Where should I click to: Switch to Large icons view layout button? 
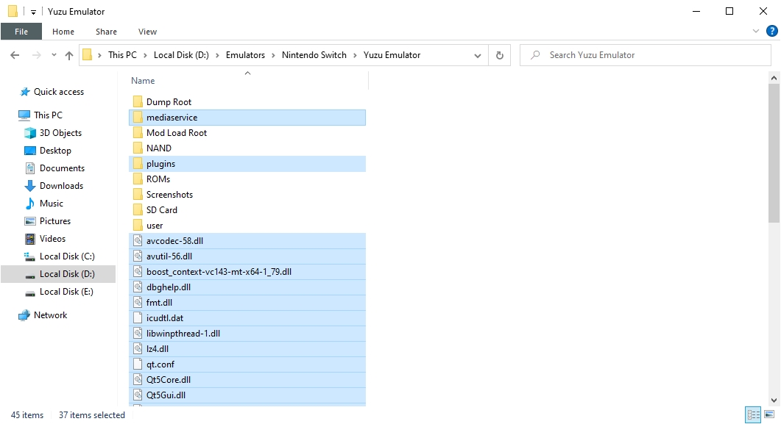click(x=769, y=414)
